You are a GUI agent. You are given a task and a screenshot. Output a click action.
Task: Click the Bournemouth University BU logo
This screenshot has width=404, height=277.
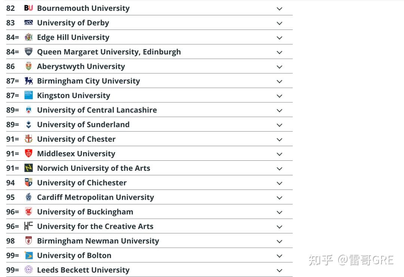click(29, 8)
